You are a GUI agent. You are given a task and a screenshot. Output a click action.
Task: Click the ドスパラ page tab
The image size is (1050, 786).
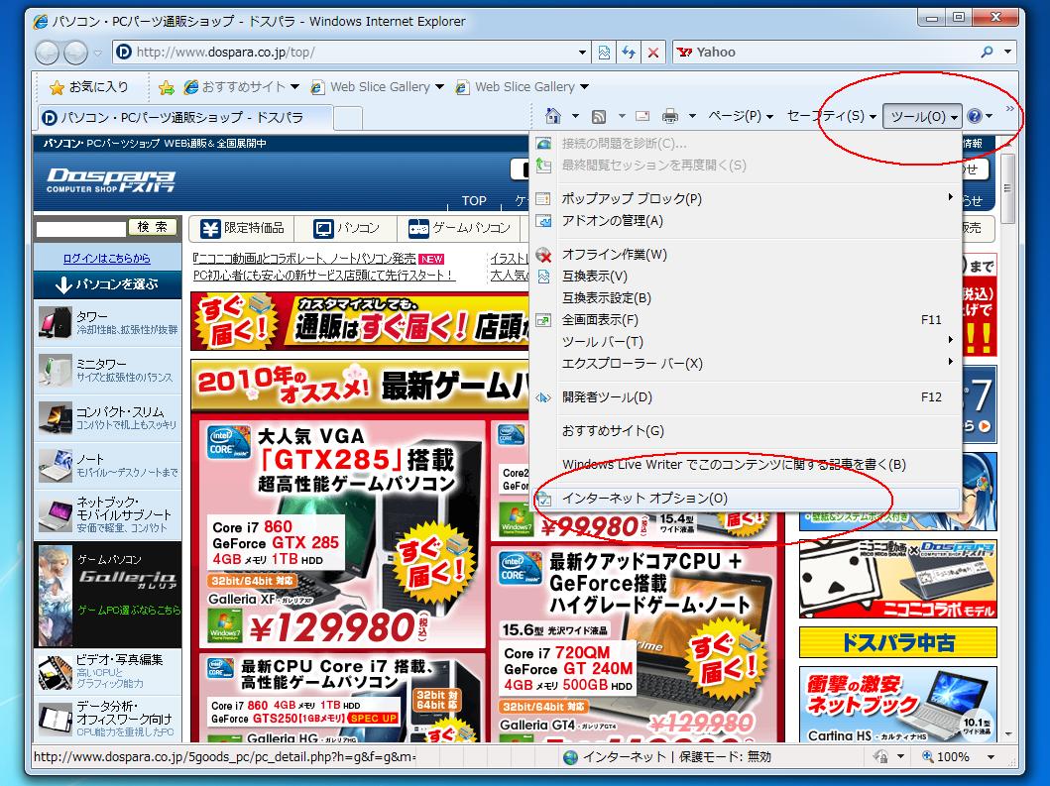click(184, 118)
